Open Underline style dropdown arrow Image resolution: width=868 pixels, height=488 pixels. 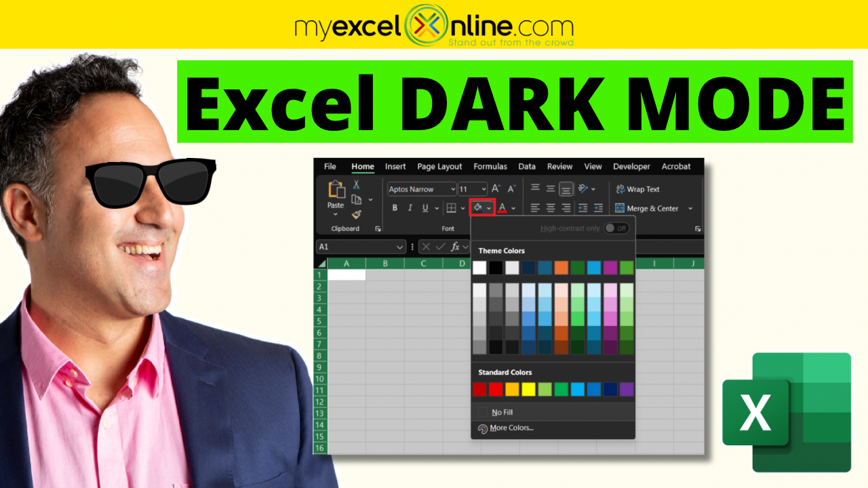pos(437,208)
